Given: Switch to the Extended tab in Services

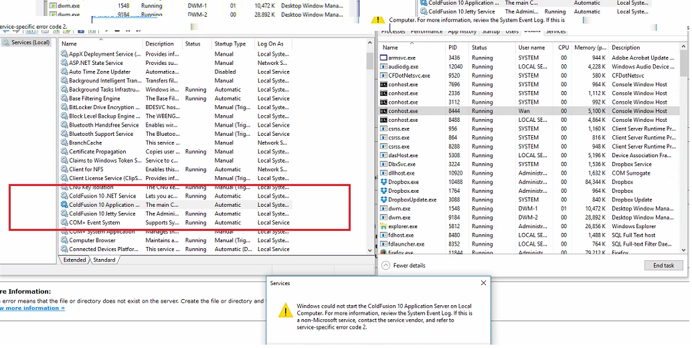Looking at the screenshot, I should click(x=74, y=260).
